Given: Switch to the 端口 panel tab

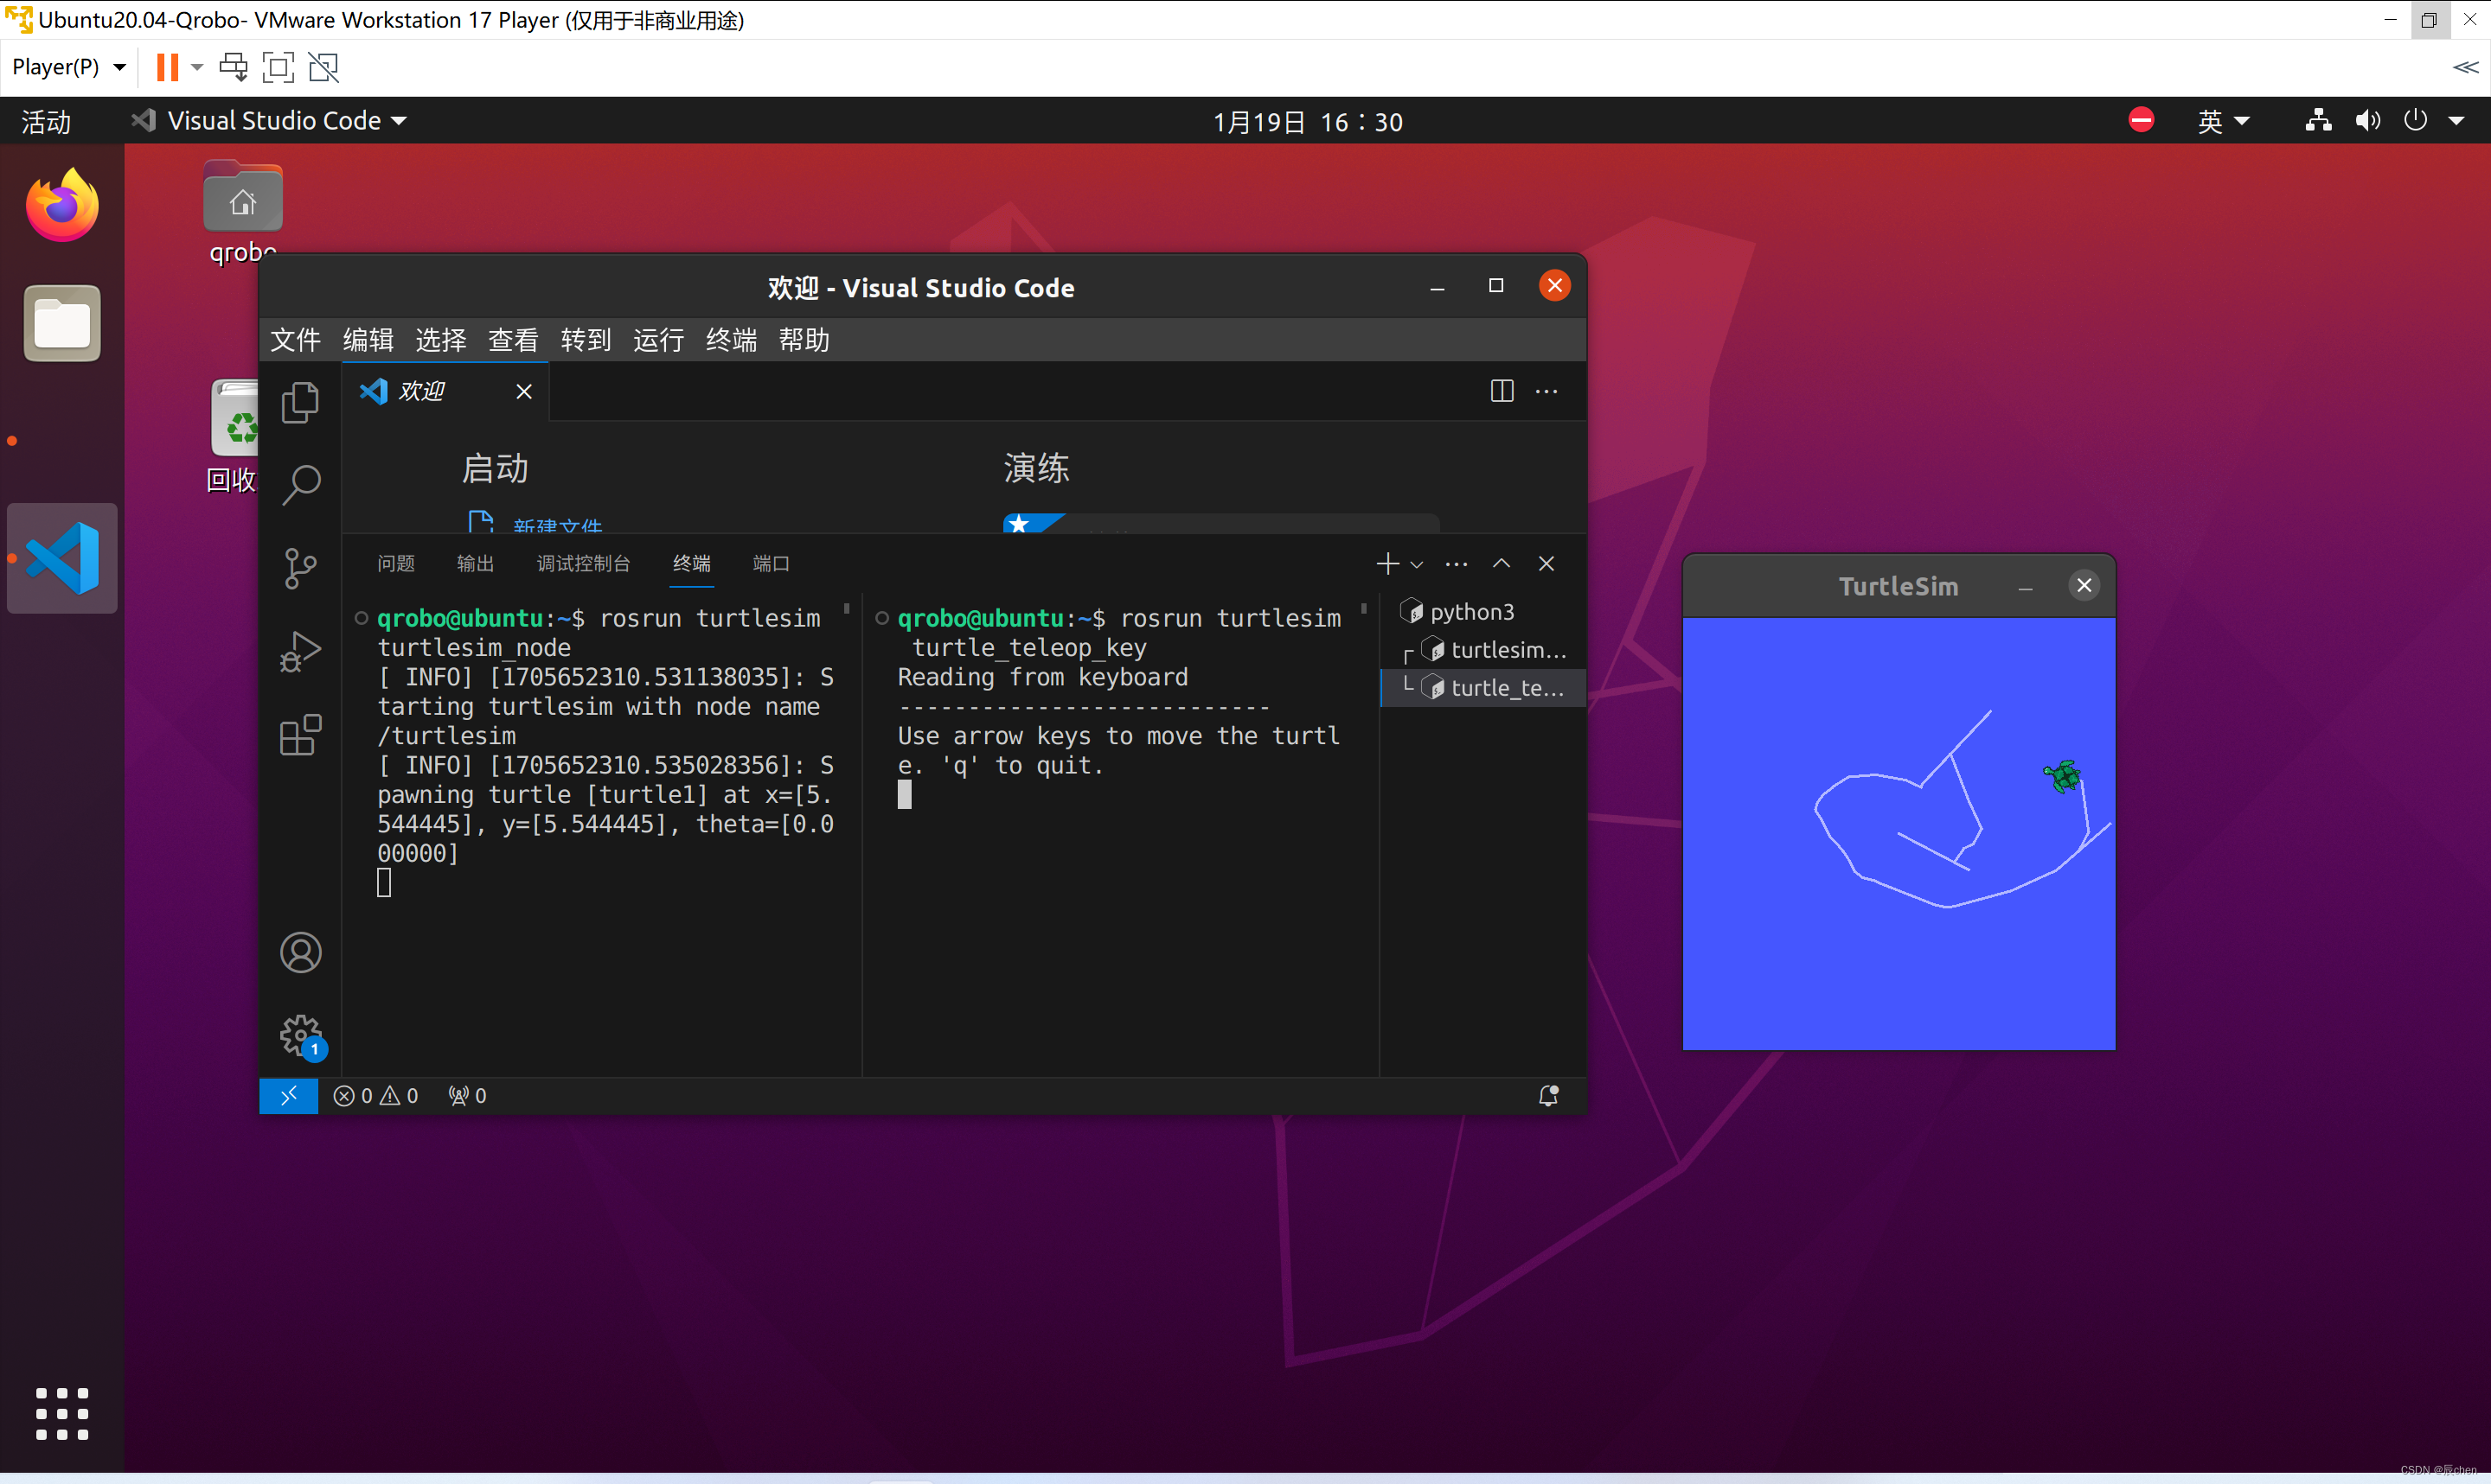Looking at the screenshot, I should (771, 564).
